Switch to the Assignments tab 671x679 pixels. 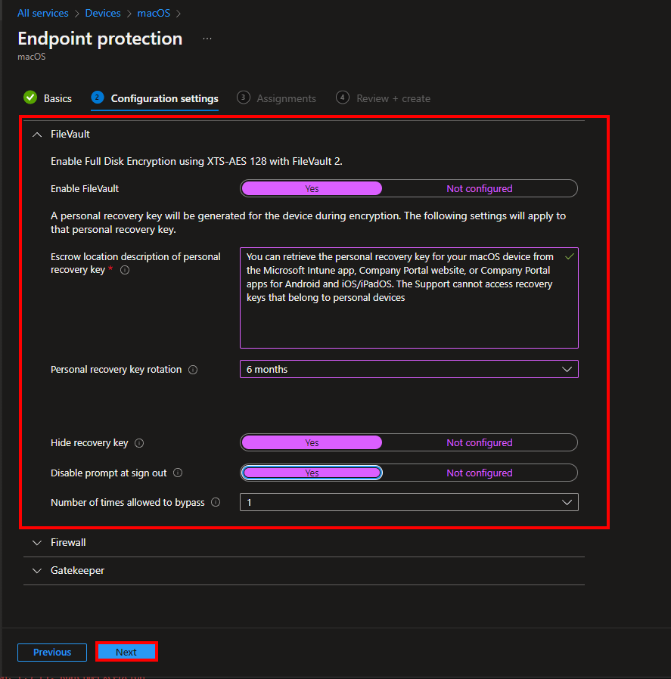point(286,98)
